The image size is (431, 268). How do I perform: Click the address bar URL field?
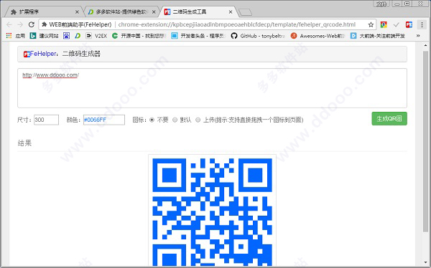tap(236, 24)
